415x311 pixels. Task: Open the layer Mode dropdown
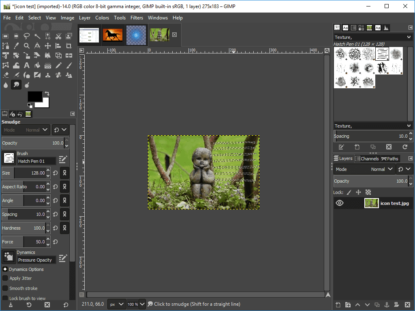pos(364,169)
